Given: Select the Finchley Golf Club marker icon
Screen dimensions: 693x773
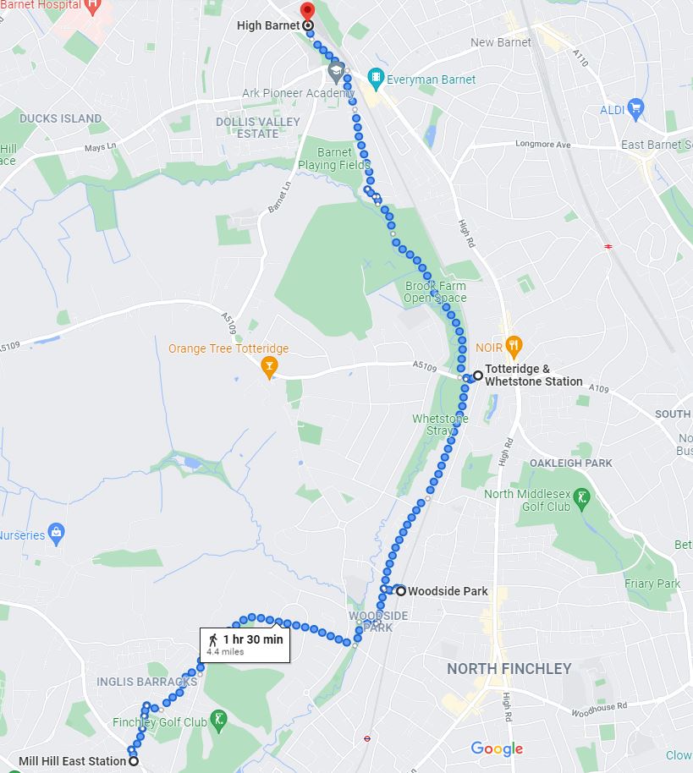Looking at the screenshot, I should pyautogui.click(x=218, y=721).
